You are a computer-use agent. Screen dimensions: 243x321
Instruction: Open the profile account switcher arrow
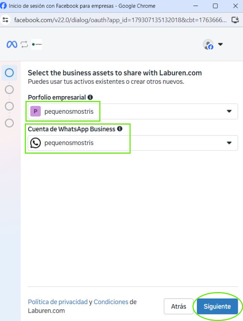[220, 44]
